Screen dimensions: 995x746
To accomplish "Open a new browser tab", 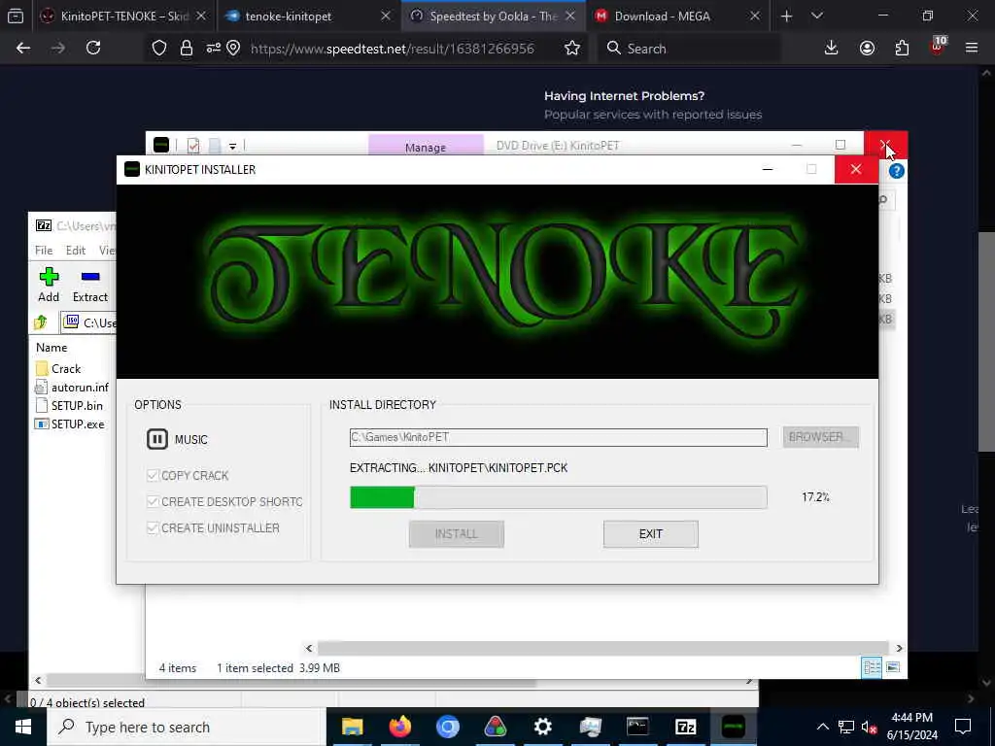I will point(786,16).
